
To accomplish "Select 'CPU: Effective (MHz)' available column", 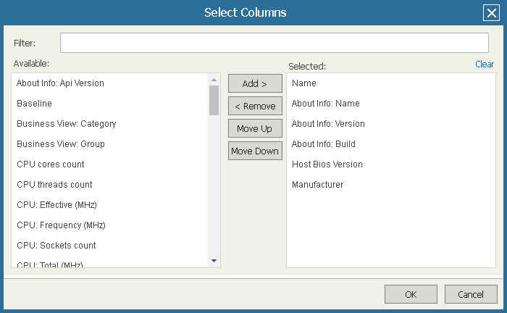I will point(110,204).
